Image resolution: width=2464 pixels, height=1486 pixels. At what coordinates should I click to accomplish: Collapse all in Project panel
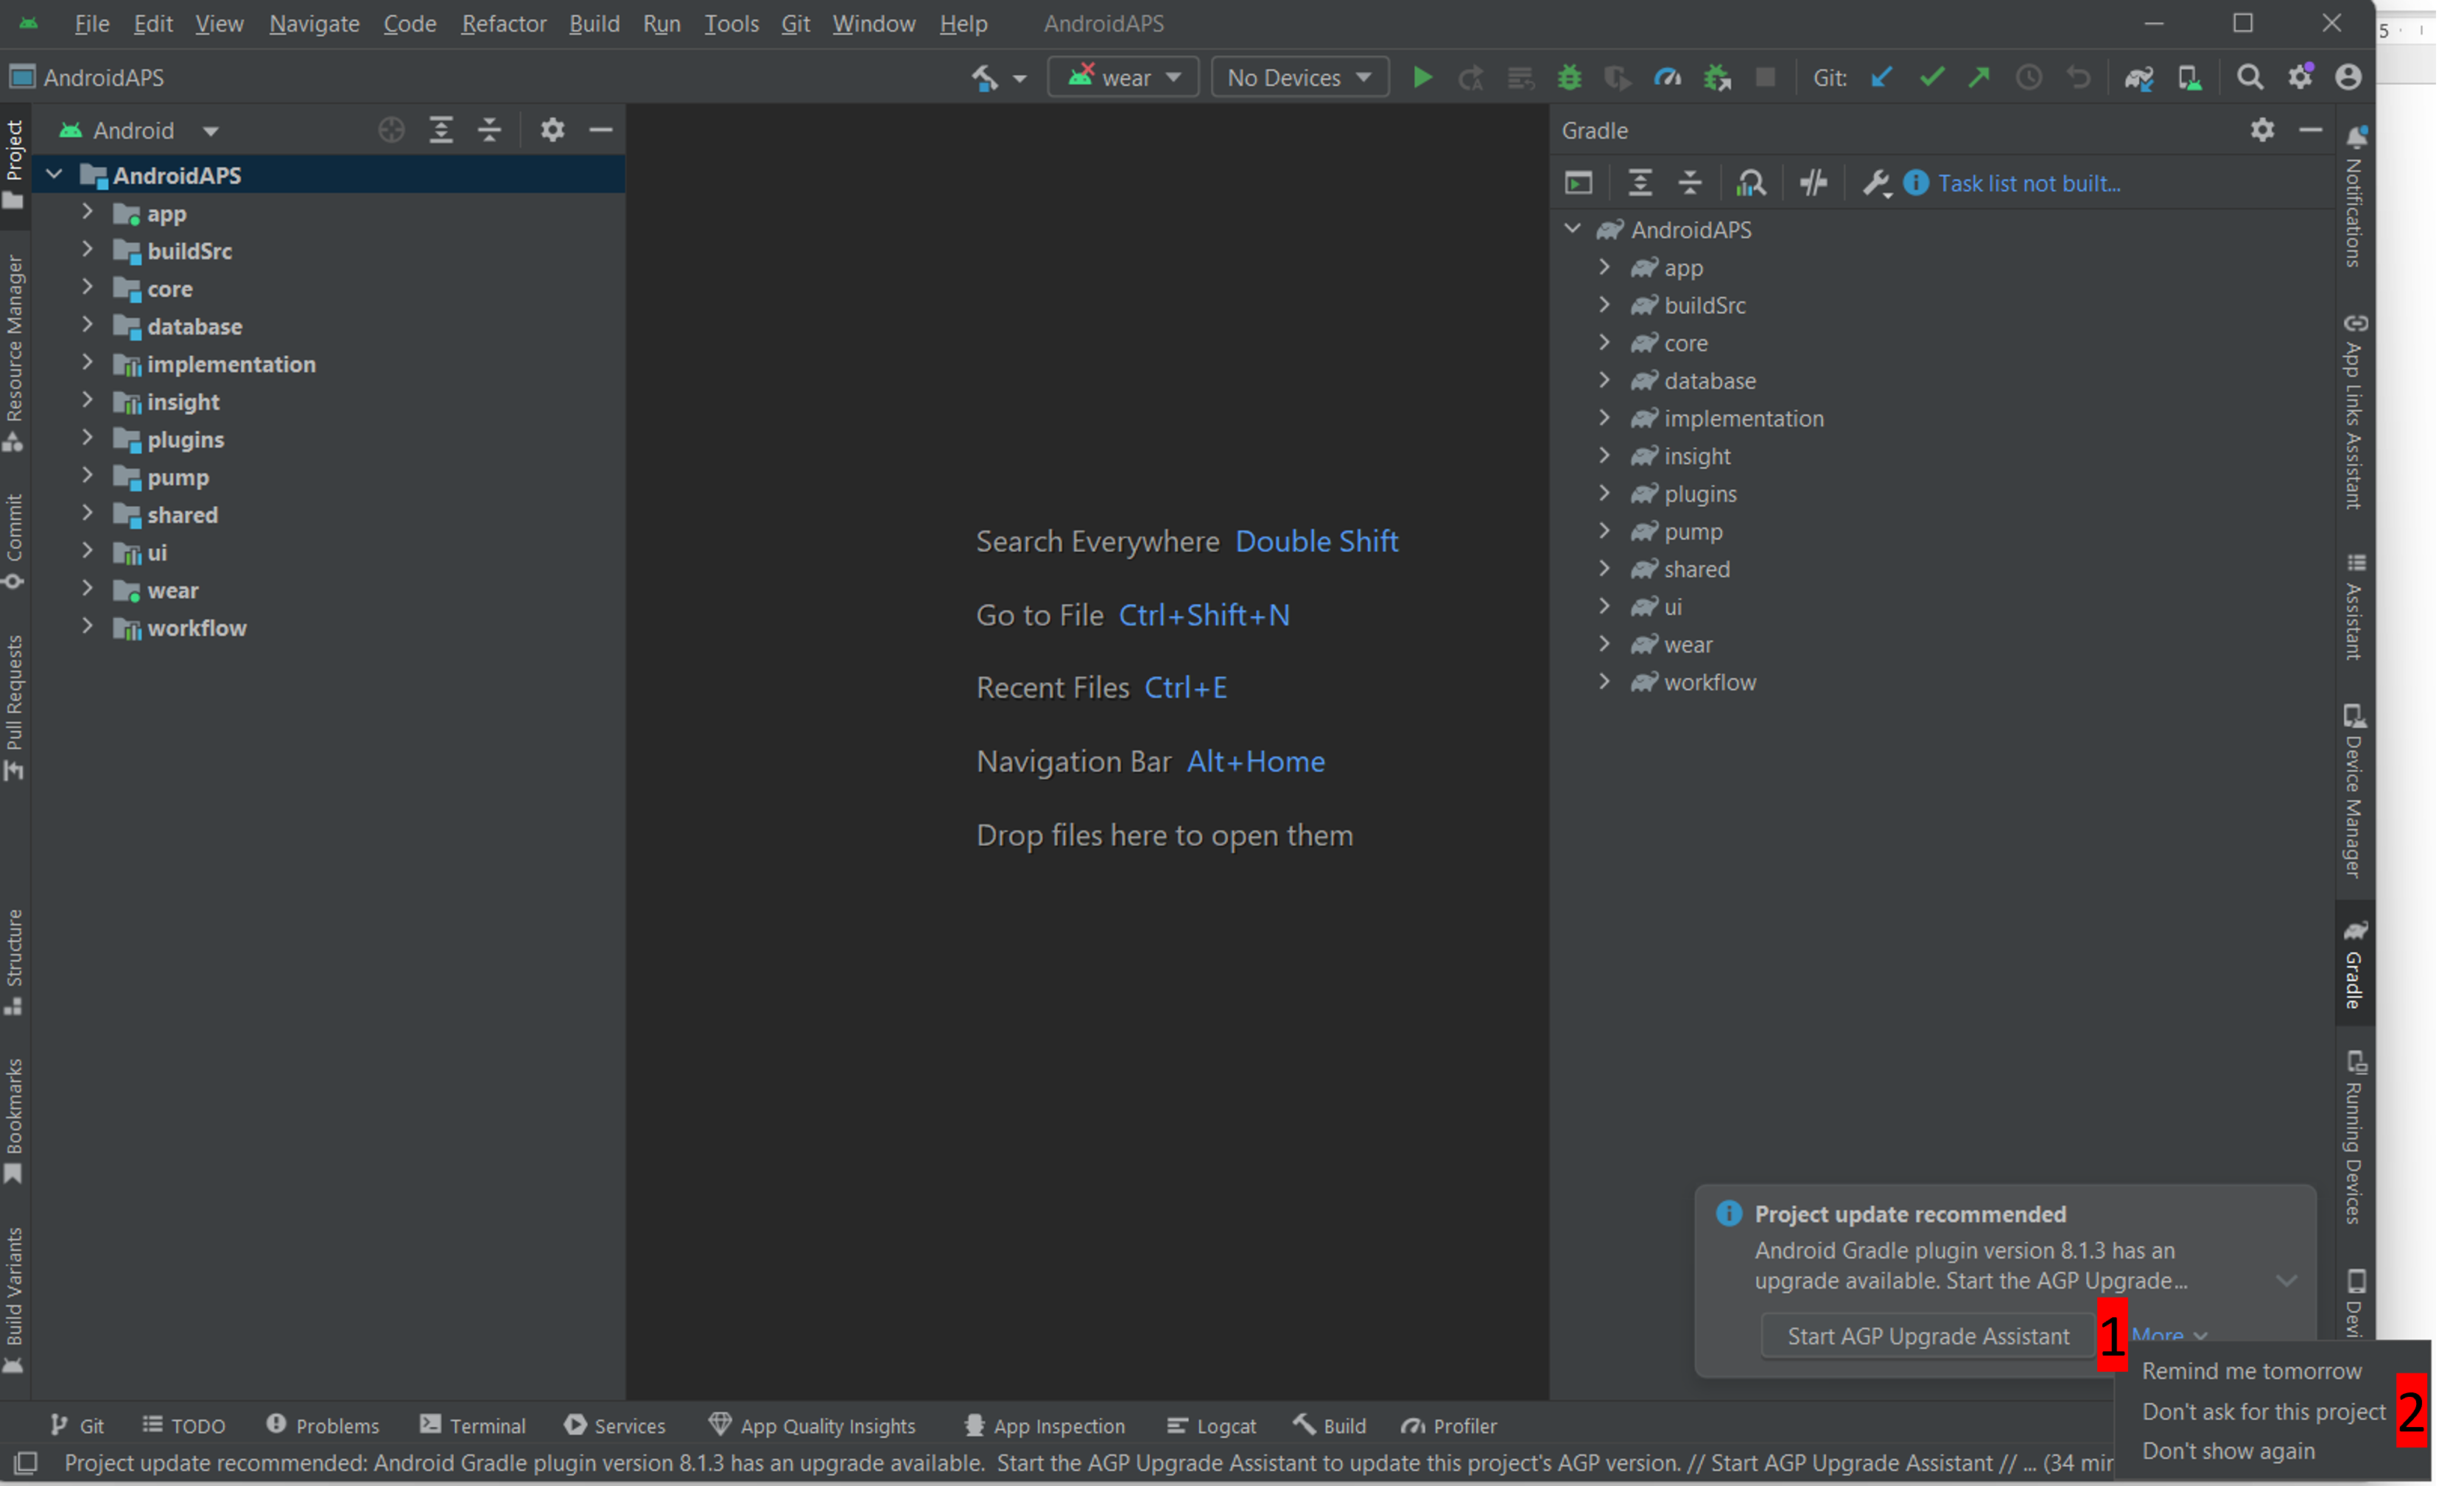489,130
